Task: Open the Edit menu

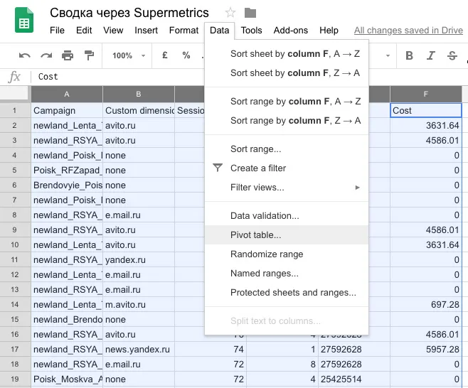Action: click(x=84, y=31)
